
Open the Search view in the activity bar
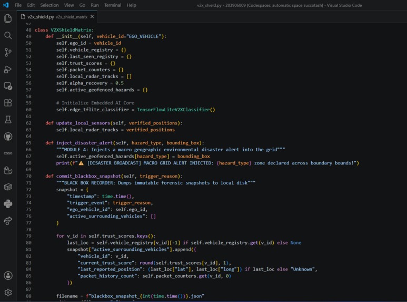pos(8,35)
